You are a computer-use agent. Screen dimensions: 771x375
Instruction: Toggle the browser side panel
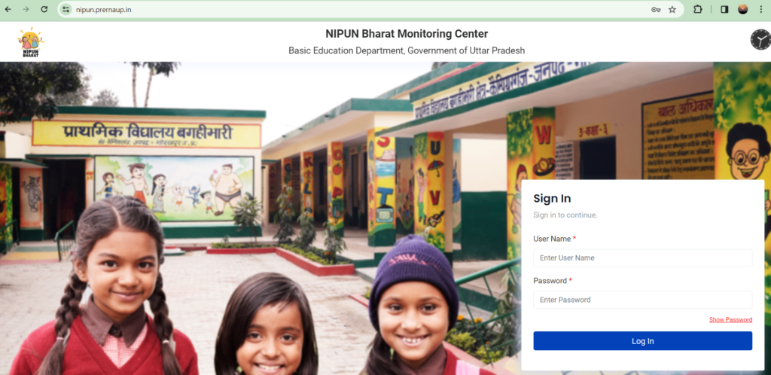click(724, 9)
